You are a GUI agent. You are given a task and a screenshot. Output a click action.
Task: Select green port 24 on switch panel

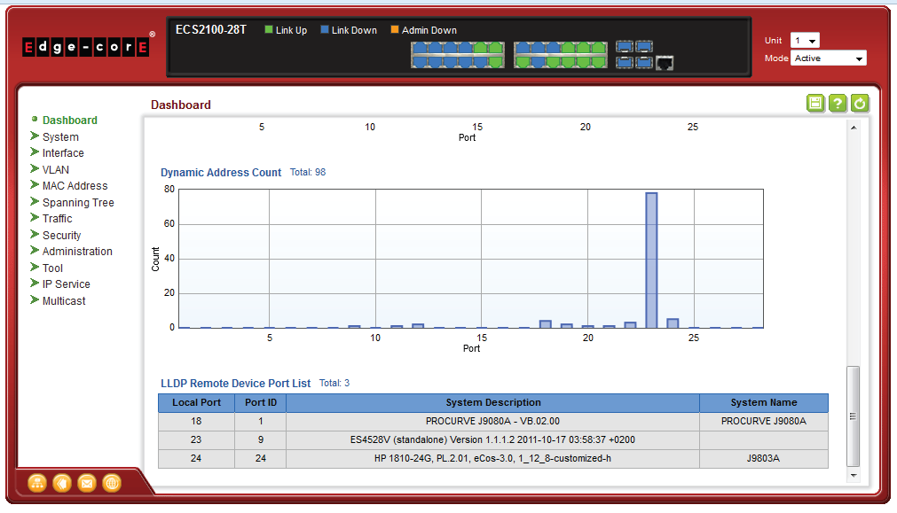[598, 62]
